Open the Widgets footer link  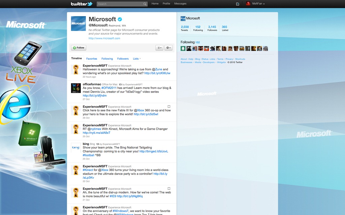(x=221, y=62)
